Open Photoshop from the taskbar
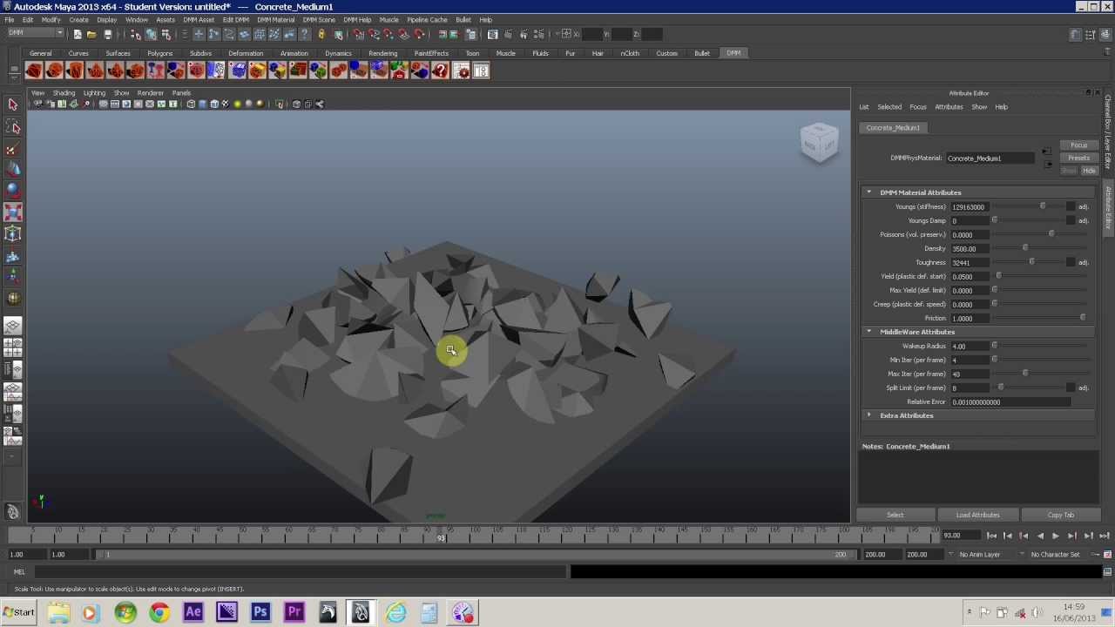 point(260,612)
